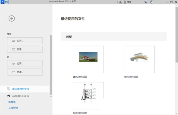Open the 建筑样例项目 thumbnail
The height and width of the screenshot is (115, 178).
tap(88, 59)
